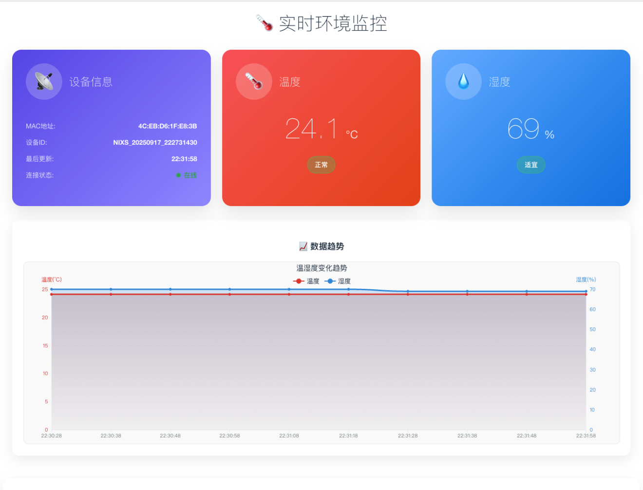Click the satellite dish icon on device info card
Image resolution: width=643 pixels, height=490 pixels.
coord(43,81)
